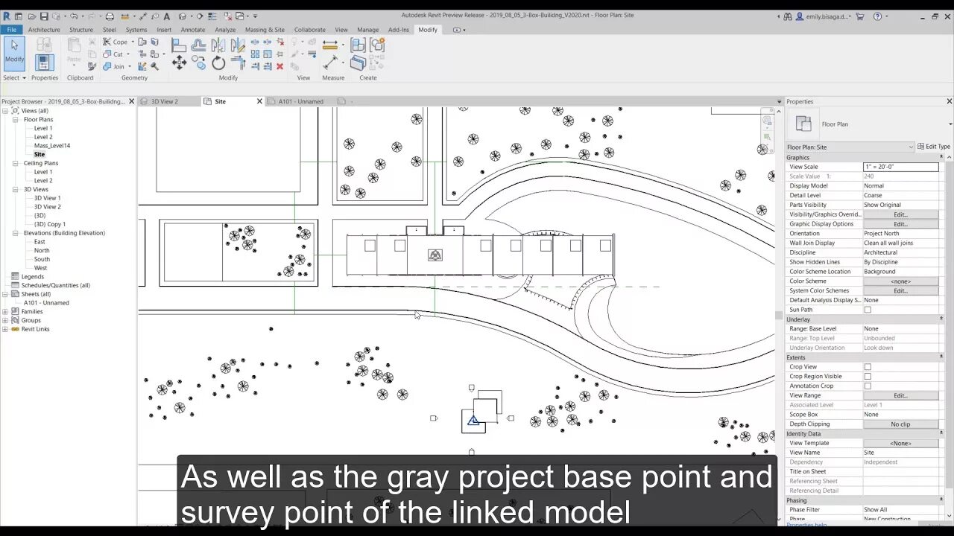Expand the Revit Links tree node
The height and width of the screenshot is (536, 954).
(5, 329)
